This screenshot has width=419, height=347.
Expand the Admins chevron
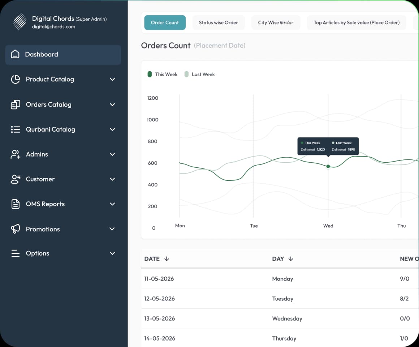[112, 154]
